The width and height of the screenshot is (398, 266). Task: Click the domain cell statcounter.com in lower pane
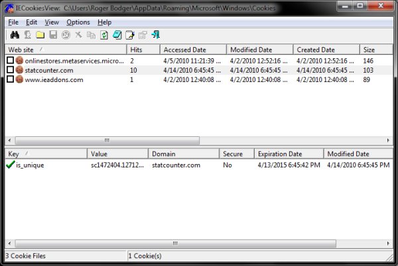tap(176, 165)
